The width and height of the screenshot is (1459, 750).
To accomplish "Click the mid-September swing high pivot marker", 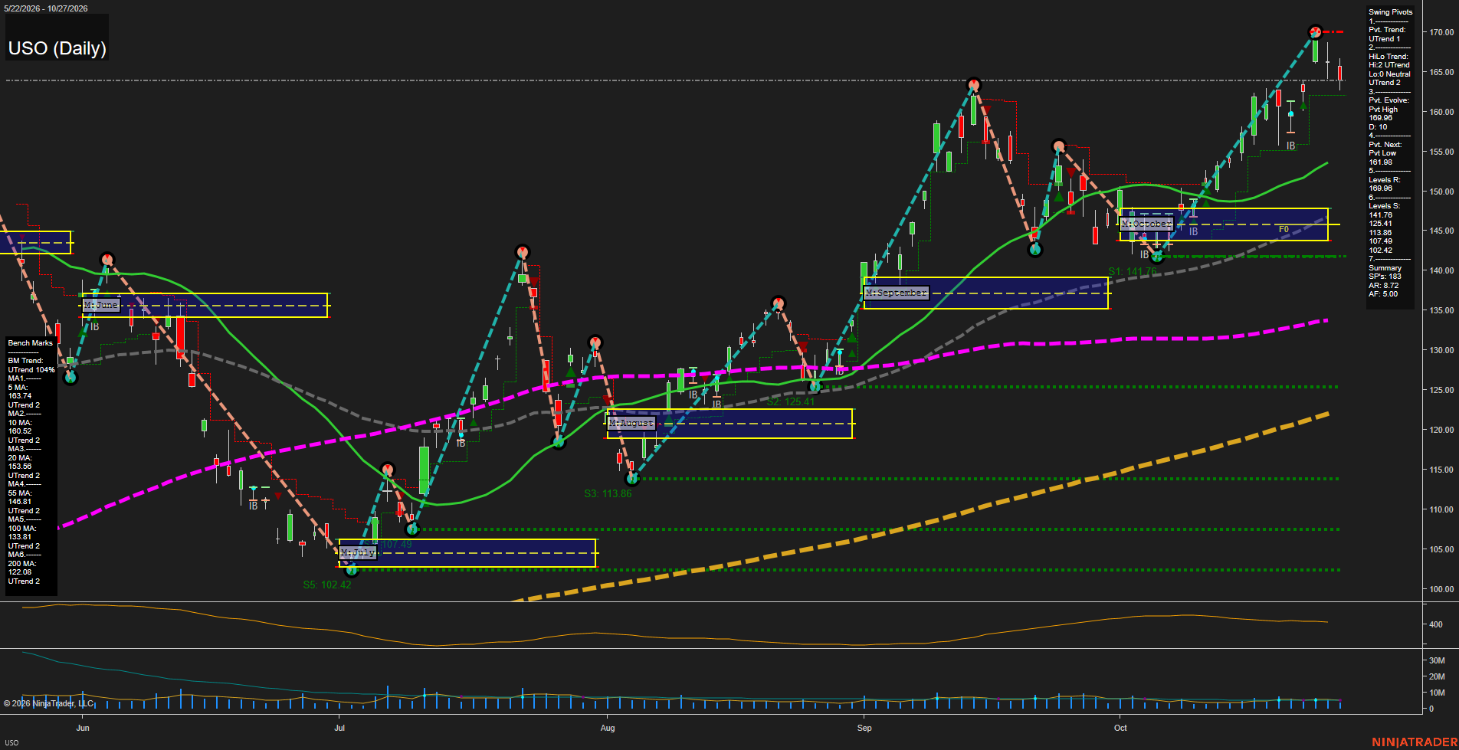I will point(973,84).
